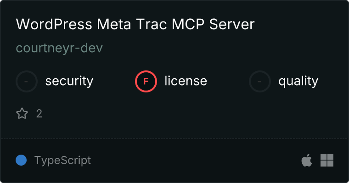This screenshot has width=349, height=183.
Task: Click the license label text
Action: [x=186, y=81]
